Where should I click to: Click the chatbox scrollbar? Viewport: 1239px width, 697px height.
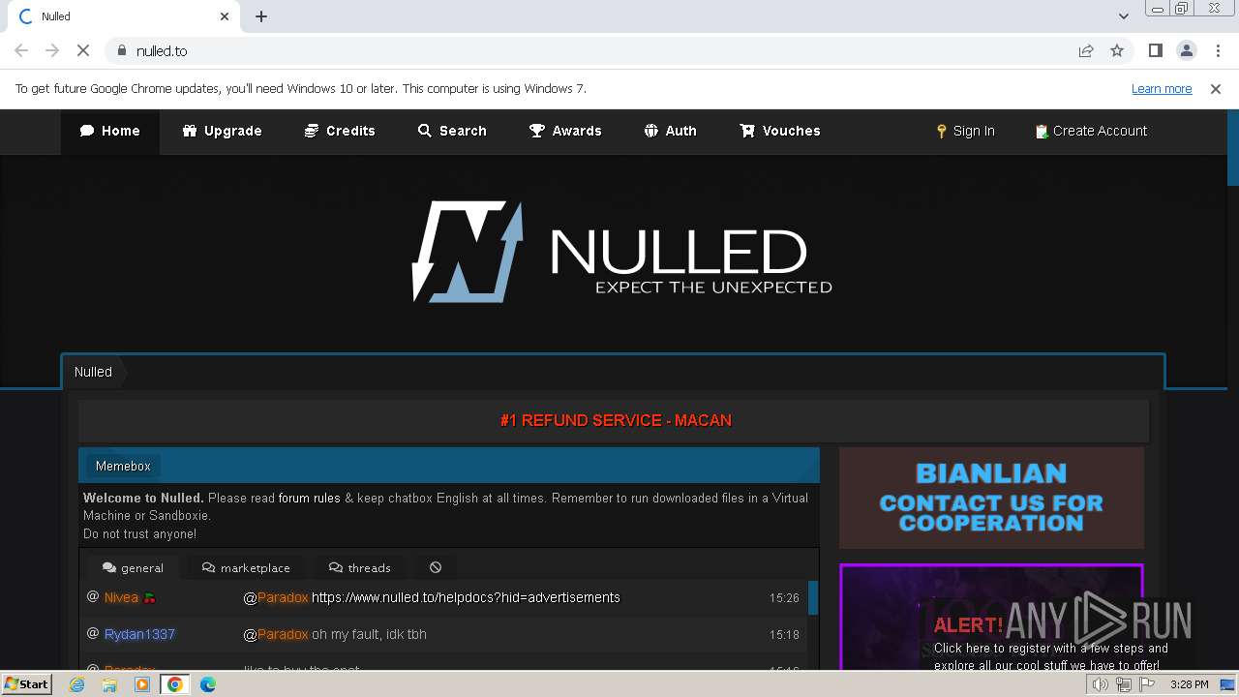click(x=813, y=597)
